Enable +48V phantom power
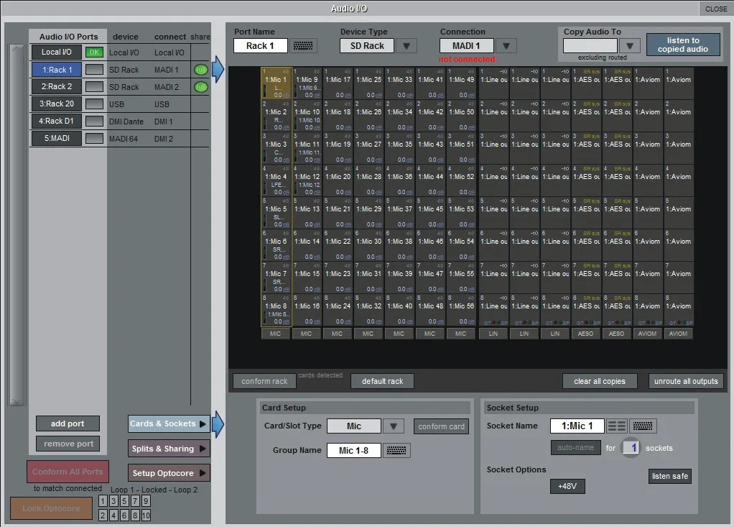Viewport: 734px width, 527px height. 567,486
